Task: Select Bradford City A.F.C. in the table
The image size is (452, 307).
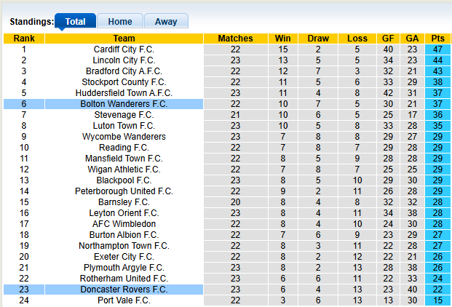Action: (x=124, y=71)
